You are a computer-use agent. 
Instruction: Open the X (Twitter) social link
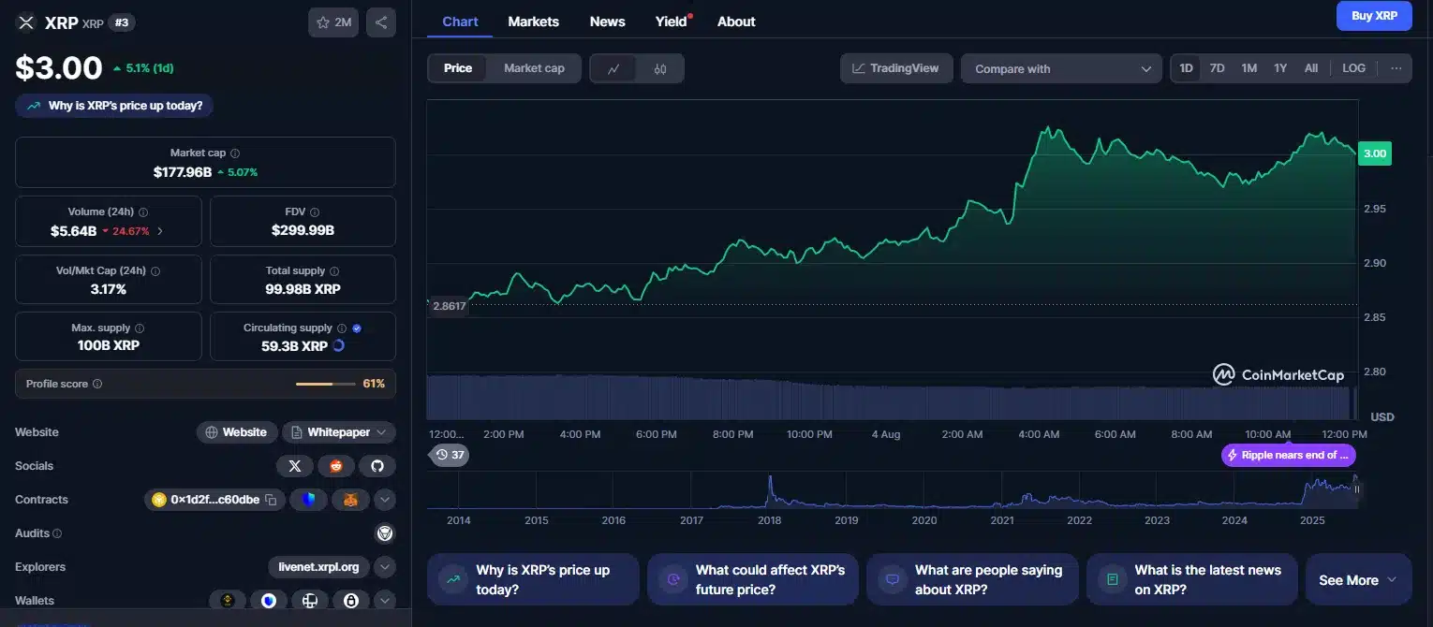click(295, 466)
